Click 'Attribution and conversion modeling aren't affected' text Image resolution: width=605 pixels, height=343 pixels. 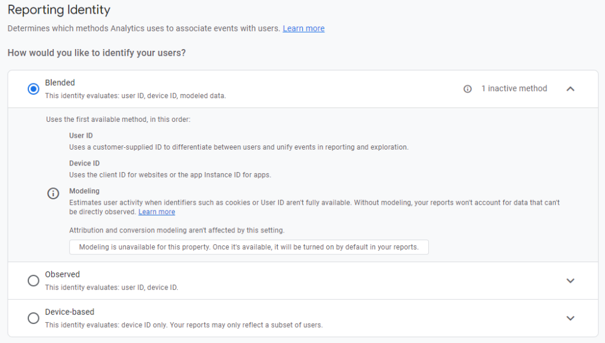coord(177,230)
